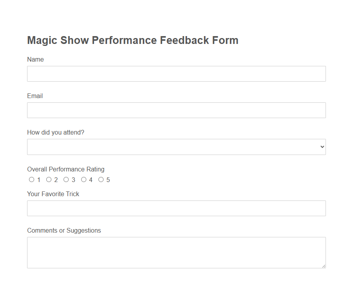The height and width of the screenshot is (306, 353).
Task: Click the Comments or Suggestions textarea
Action: tap(176, 251)
